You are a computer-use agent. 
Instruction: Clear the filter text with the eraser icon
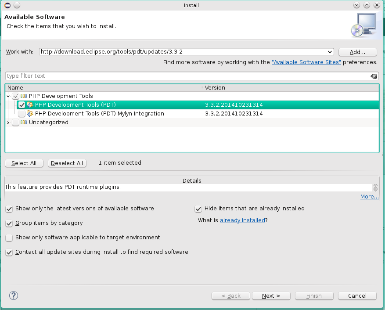(373, 76)
